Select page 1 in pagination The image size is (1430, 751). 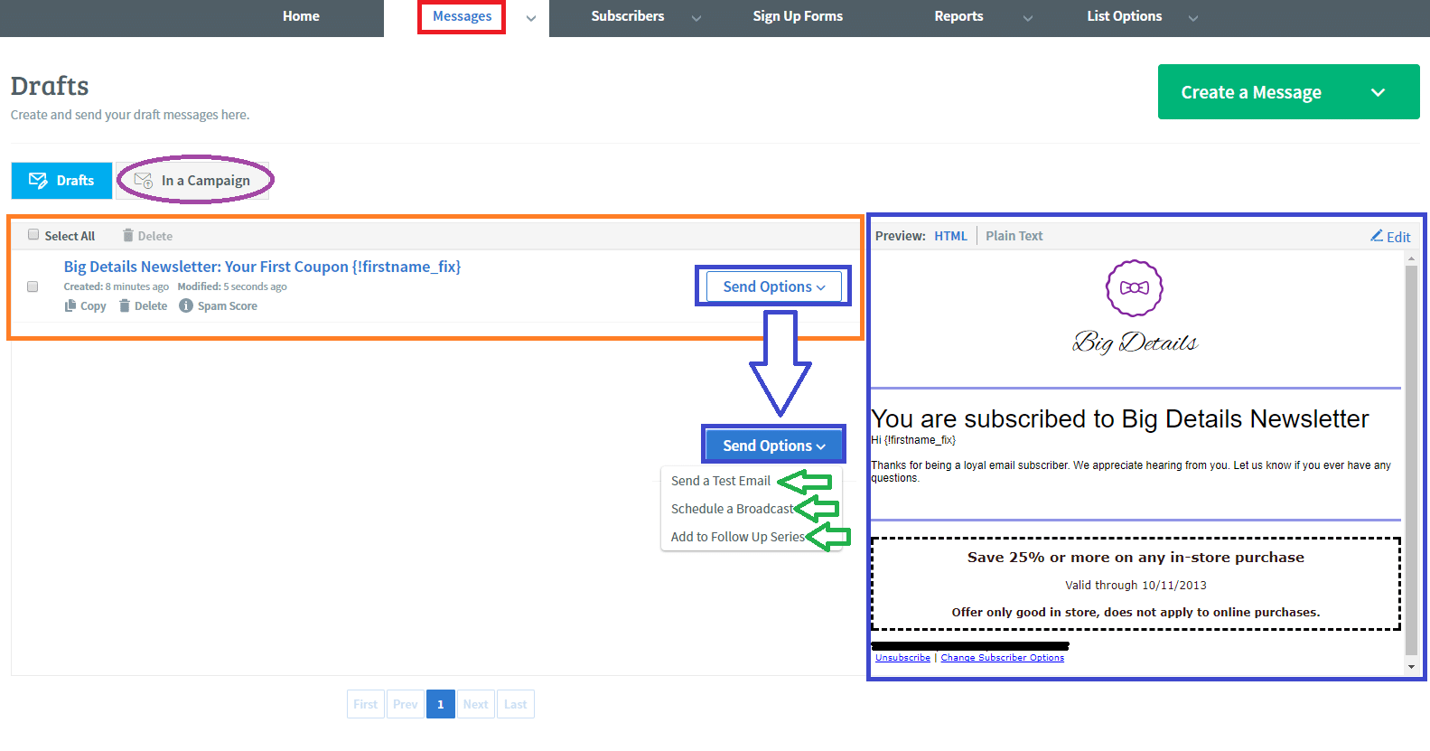point(441,704)
